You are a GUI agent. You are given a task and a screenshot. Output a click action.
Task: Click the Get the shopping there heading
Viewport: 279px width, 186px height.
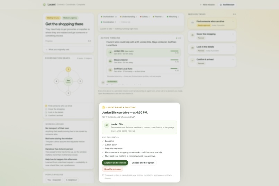coord(64,24)
